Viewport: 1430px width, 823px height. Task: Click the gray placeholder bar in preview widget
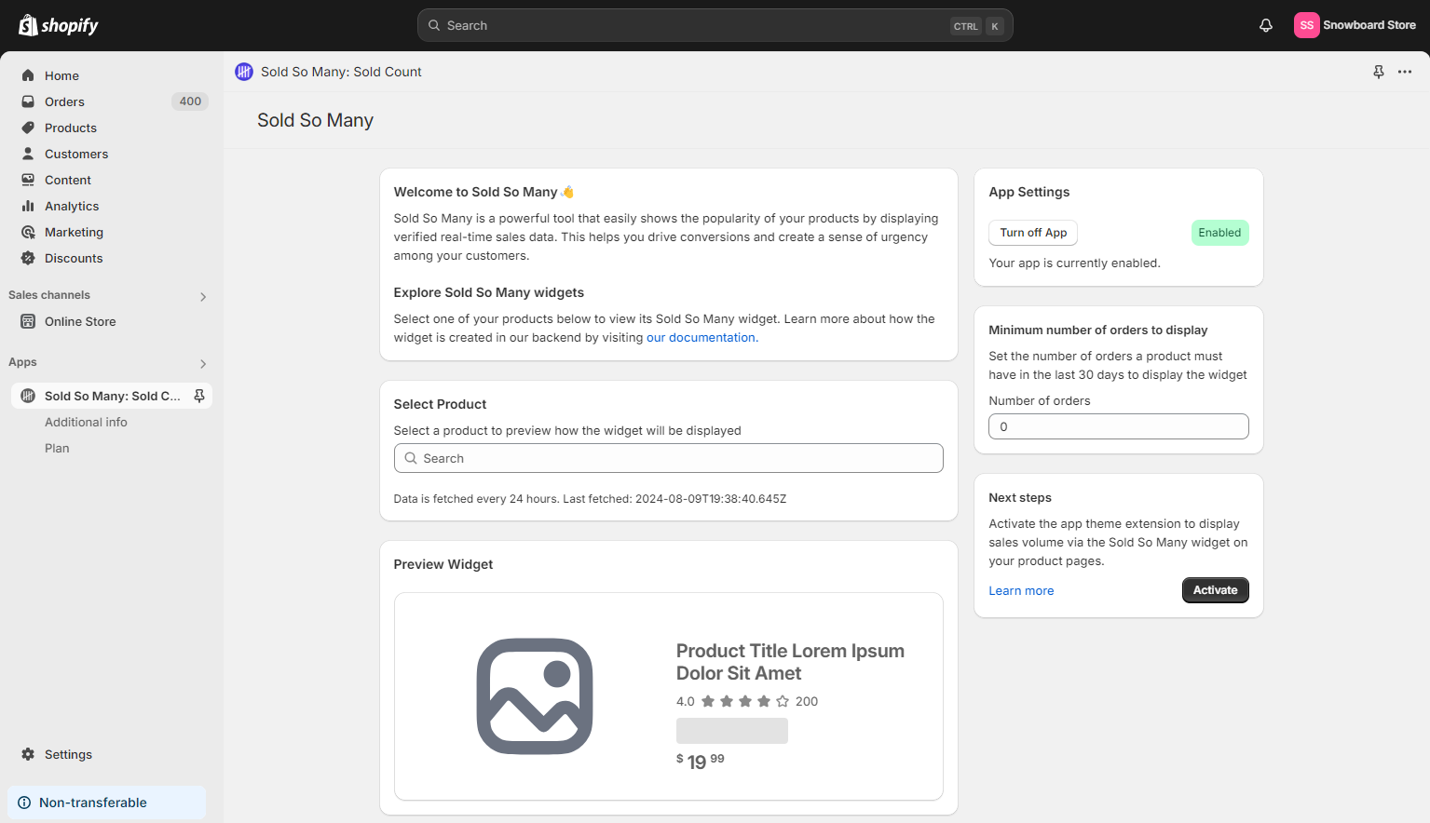tap(731, 731)
